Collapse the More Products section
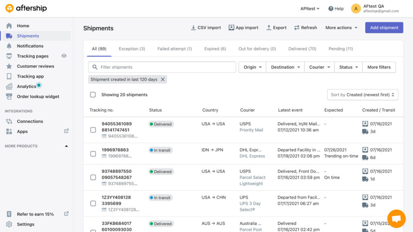 (67, 146)
